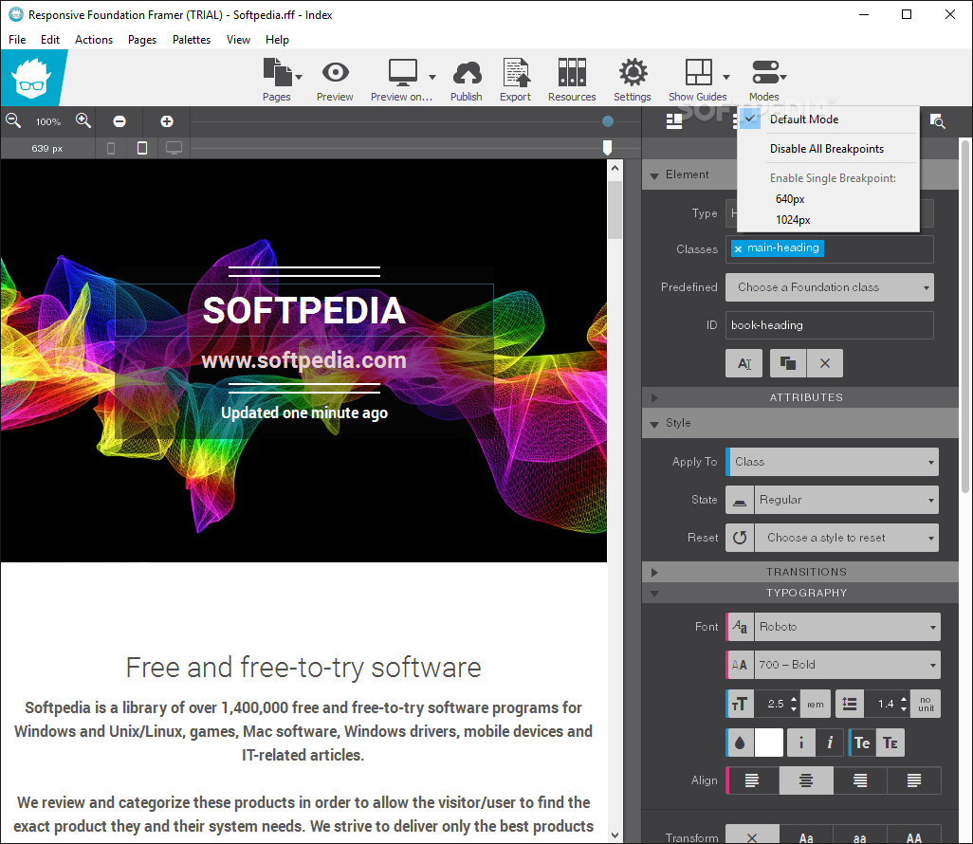Click the zoom out magnifier icon
Screen dimensions: 973x844
(x=13, y=120)
